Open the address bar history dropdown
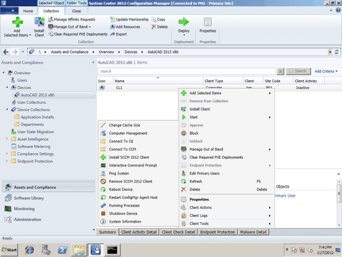 pyautogui.click(x=330, y=52)
